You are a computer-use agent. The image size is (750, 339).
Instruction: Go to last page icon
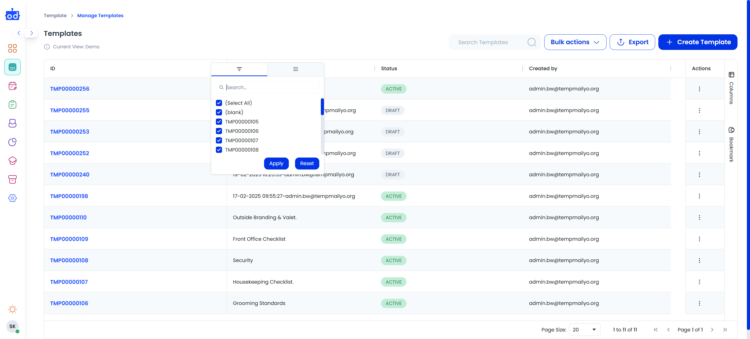click(x=725, y=329)
